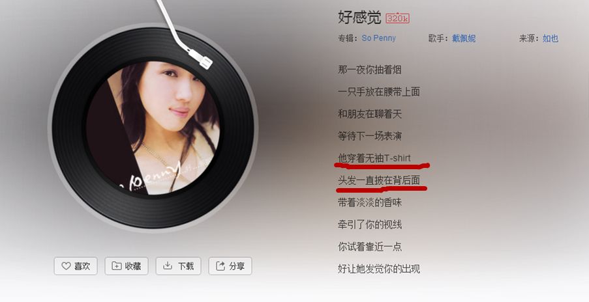Select lyric line 一只手放在腰带上面
The image size is (589, 302).
(x=378, y=92)
